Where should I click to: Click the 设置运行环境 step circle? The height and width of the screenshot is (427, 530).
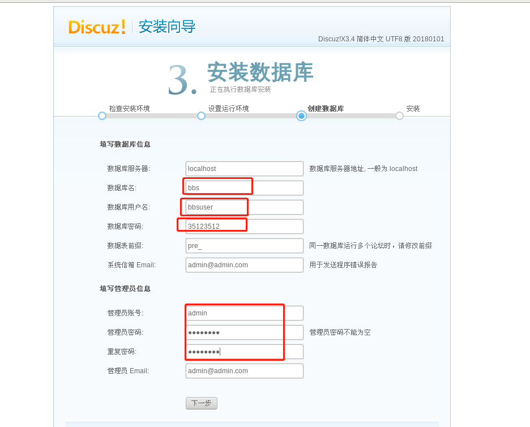tap(201, 116)
